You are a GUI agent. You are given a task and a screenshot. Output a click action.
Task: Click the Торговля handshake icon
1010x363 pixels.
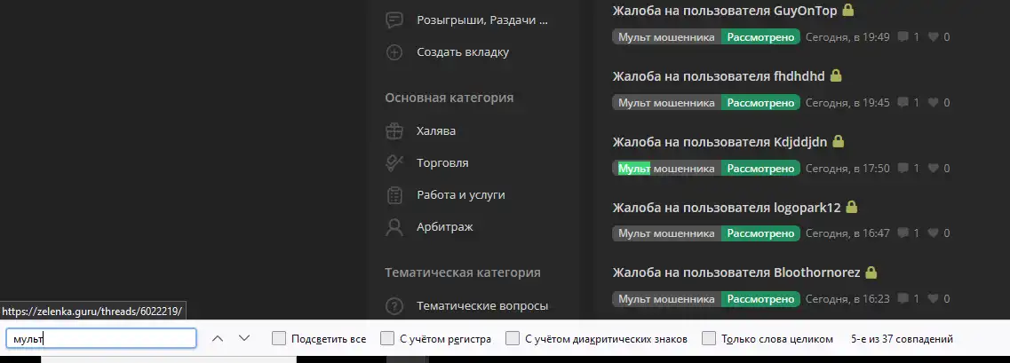point(394,162)
